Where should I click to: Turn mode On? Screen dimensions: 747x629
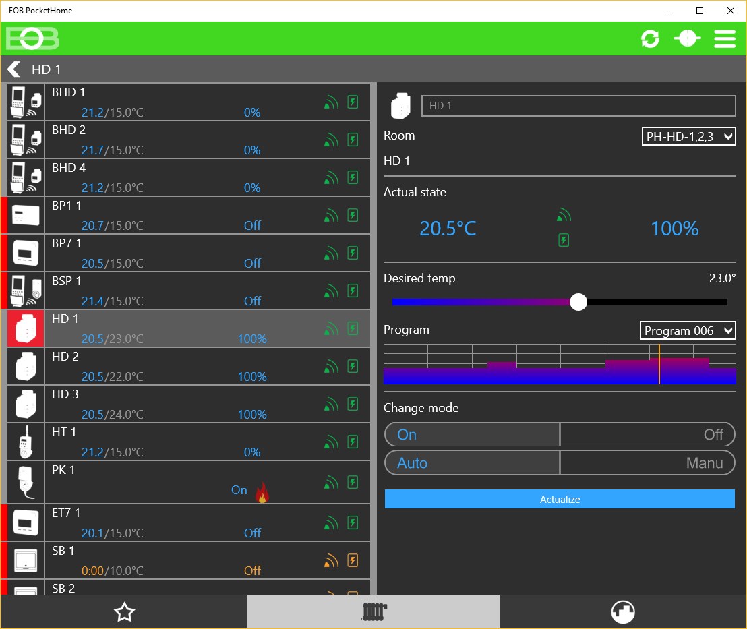[x=472, y=434]
